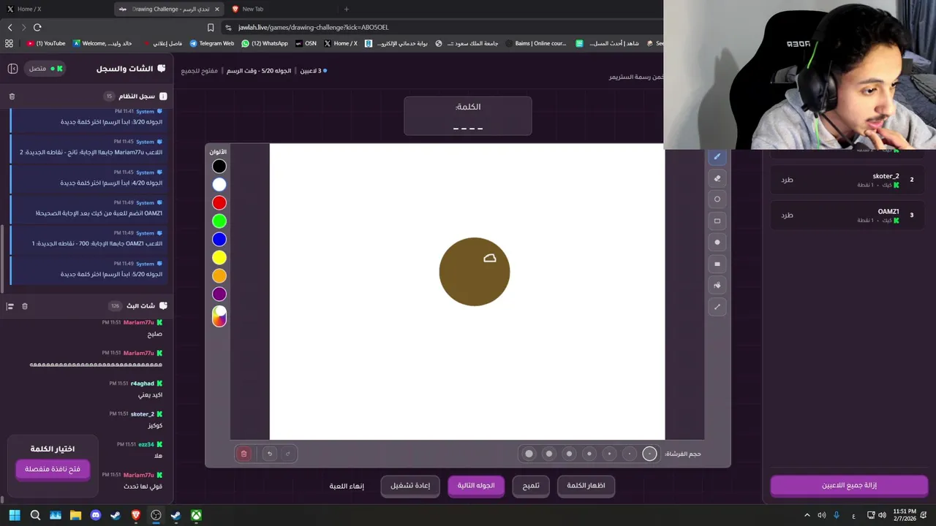Select the outline circle tool
The image size is (936, 526).
click(717, 199)
